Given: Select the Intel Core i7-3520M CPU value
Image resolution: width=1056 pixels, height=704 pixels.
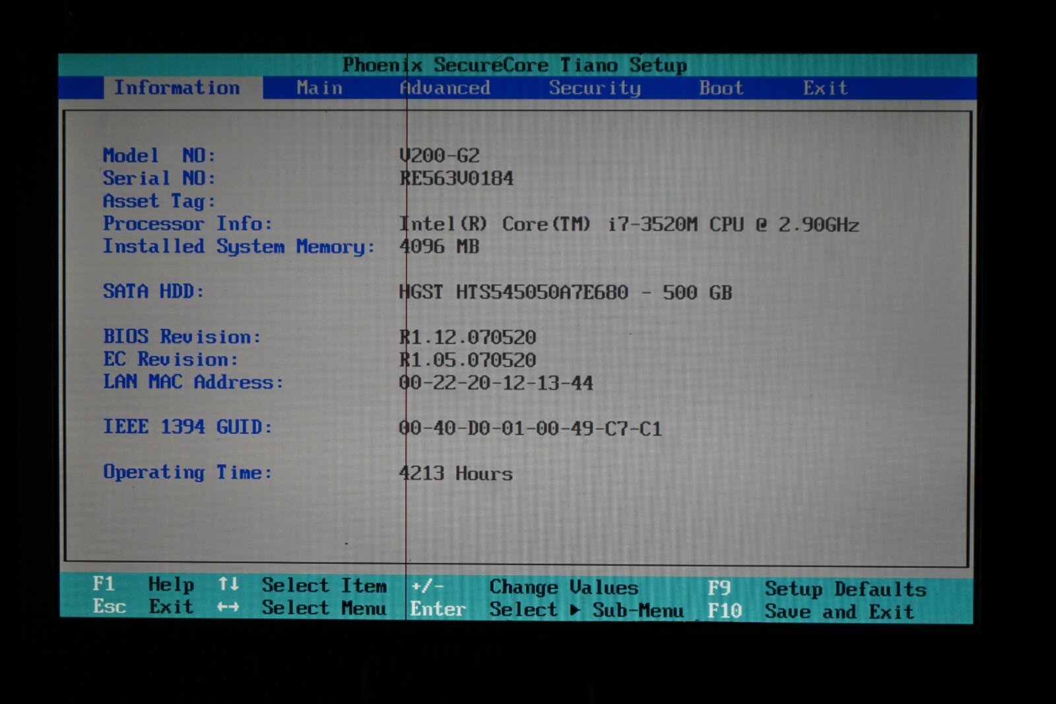Looking at the screenshot, I should coord(629,225).
